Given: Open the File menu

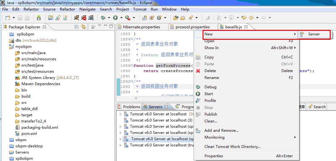Looking at the screenshot, I should coord(5,9).
